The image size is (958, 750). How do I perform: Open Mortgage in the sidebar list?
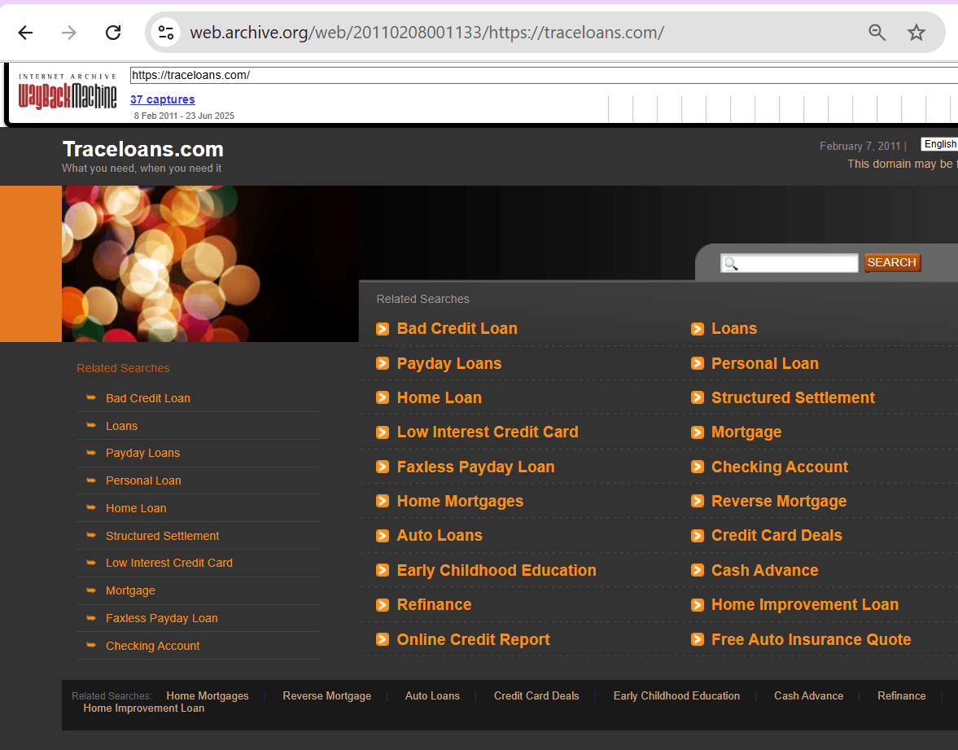pyautogui.click(x=131, y=590)
